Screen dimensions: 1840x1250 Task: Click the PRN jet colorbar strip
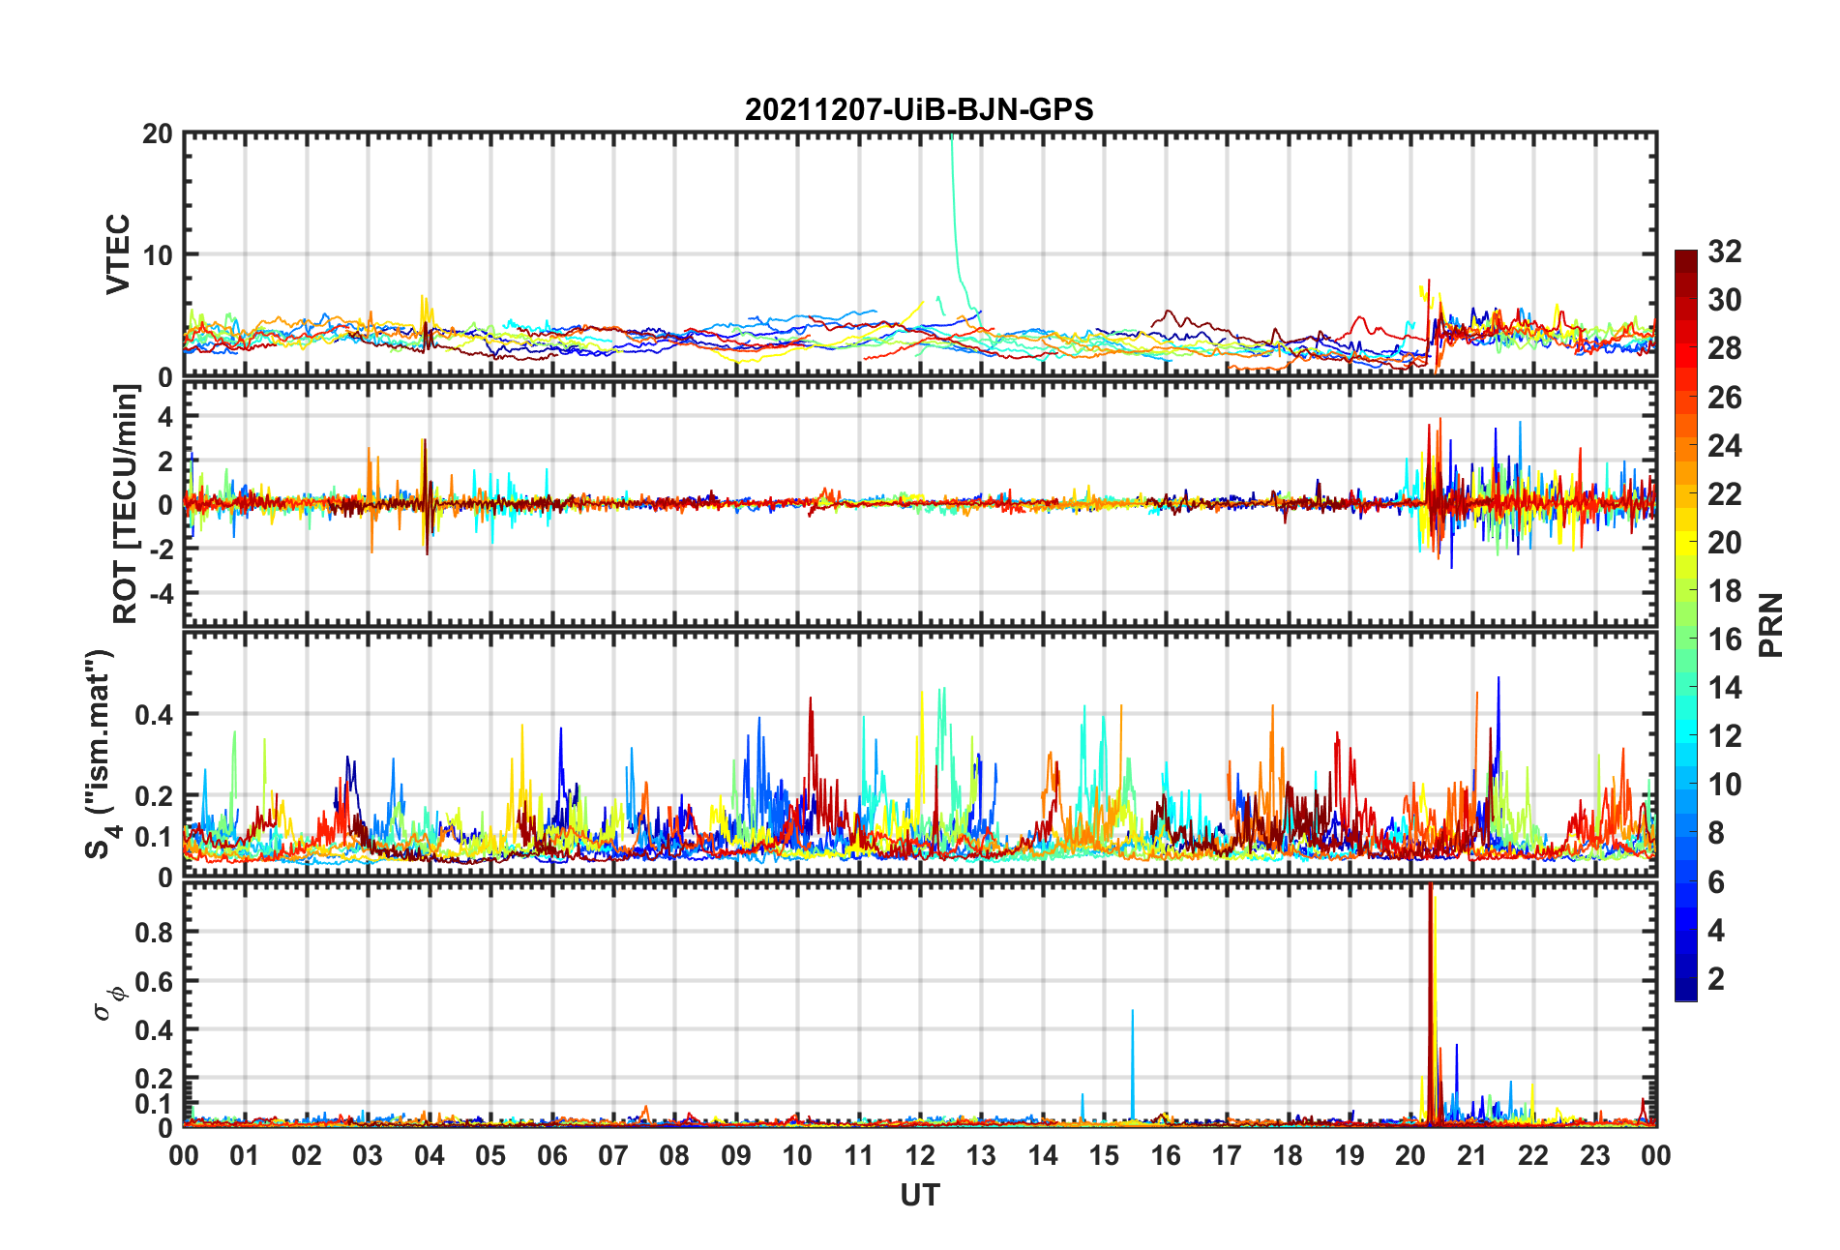coord(1686,625)
